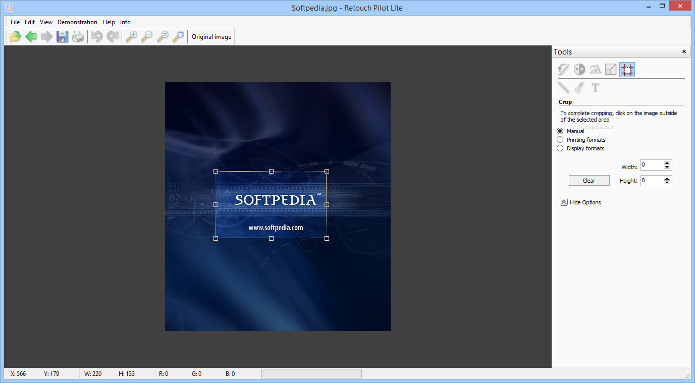Open the Demonstration menu
Image resolution: width=695 pixels, height=383 pixels.
coord(77,22)
